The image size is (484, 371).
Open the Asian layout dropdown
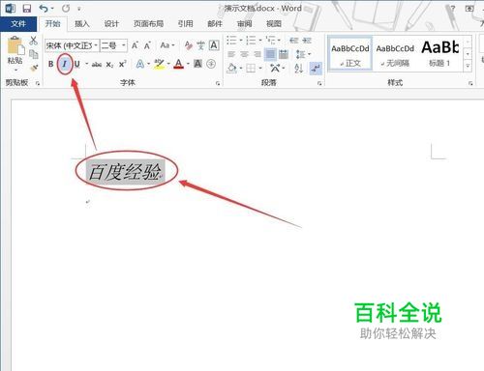click(277, 68)
